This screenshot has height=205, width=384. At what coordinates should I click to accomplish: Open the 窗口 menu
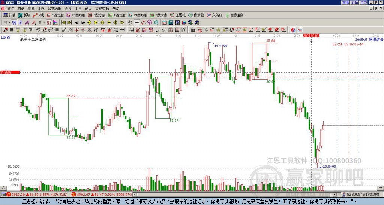pyautogui.click(x=88, y=9)
